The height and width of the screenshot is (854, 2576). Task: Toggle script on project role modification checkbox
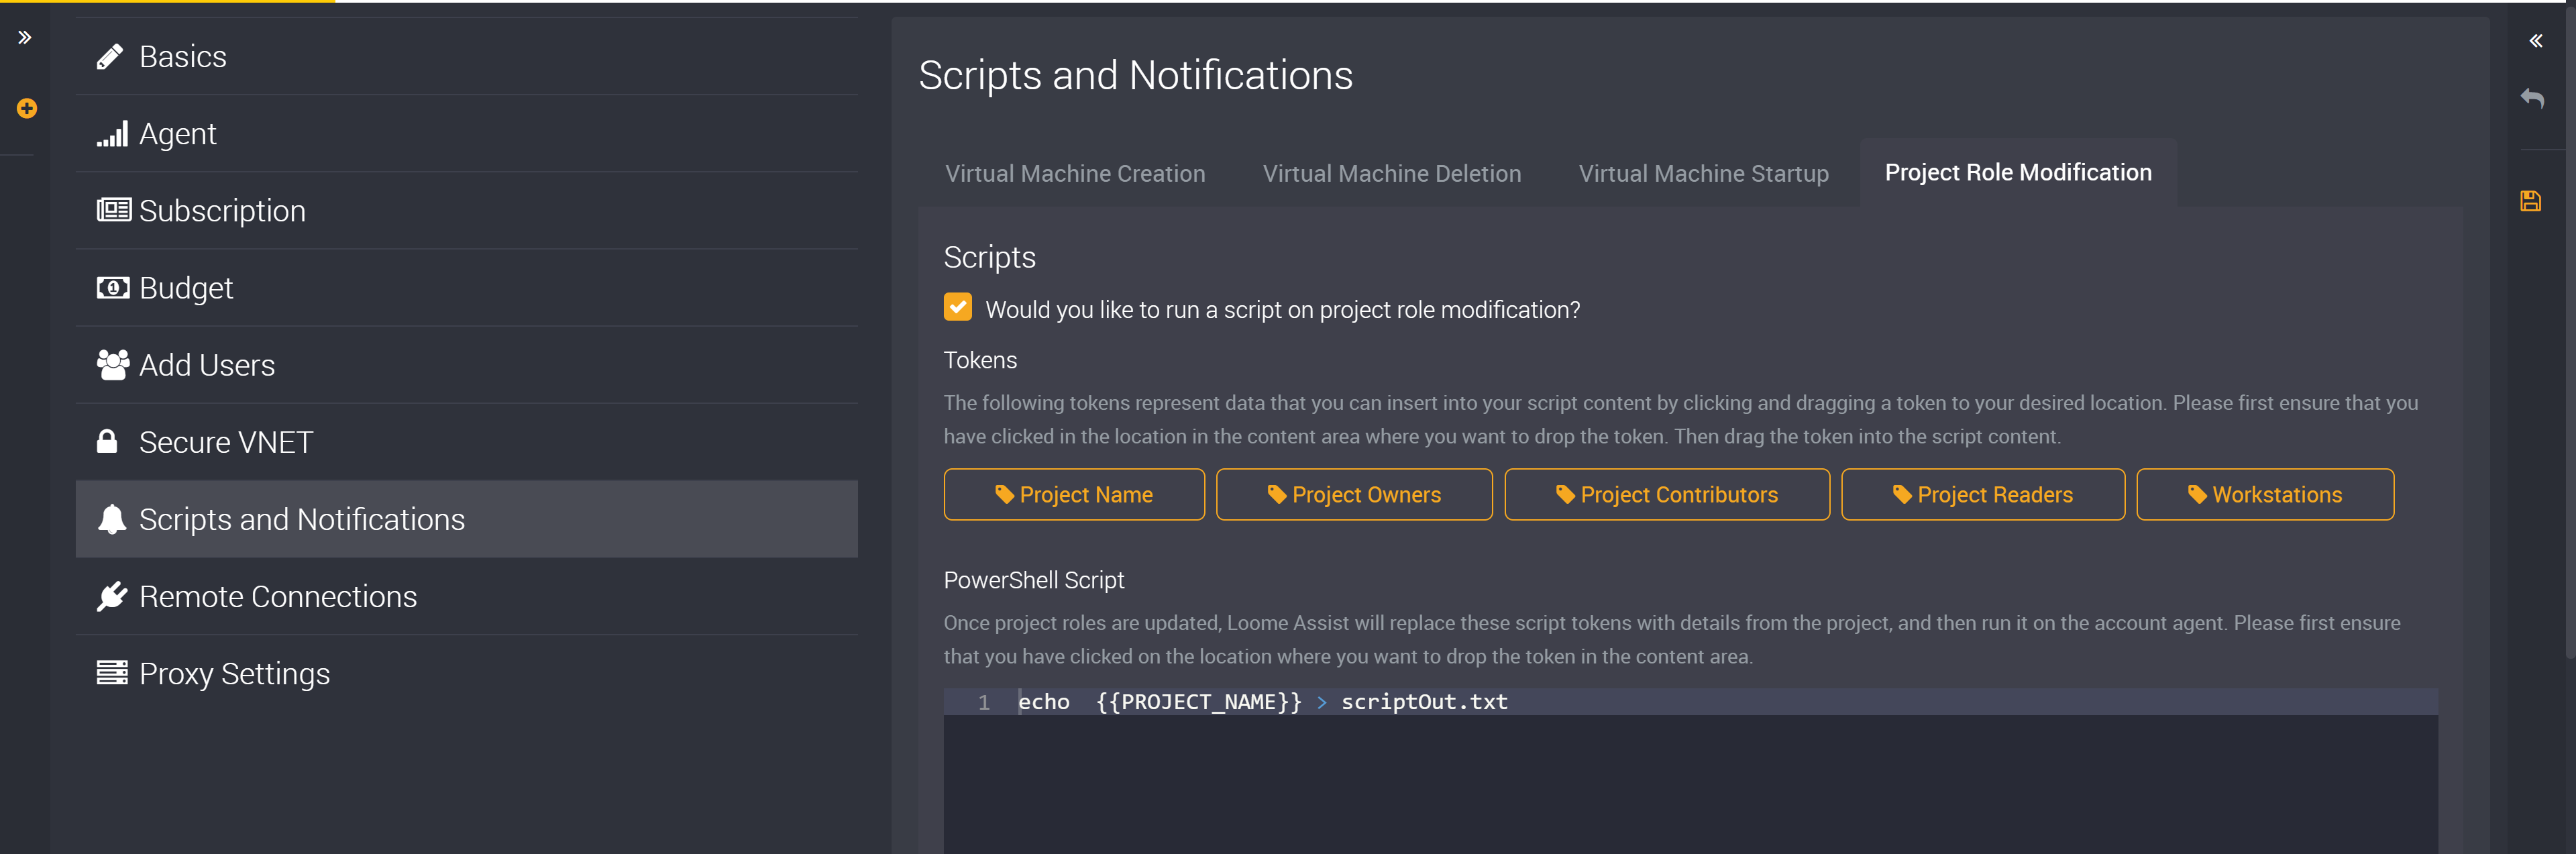point(958,309)
